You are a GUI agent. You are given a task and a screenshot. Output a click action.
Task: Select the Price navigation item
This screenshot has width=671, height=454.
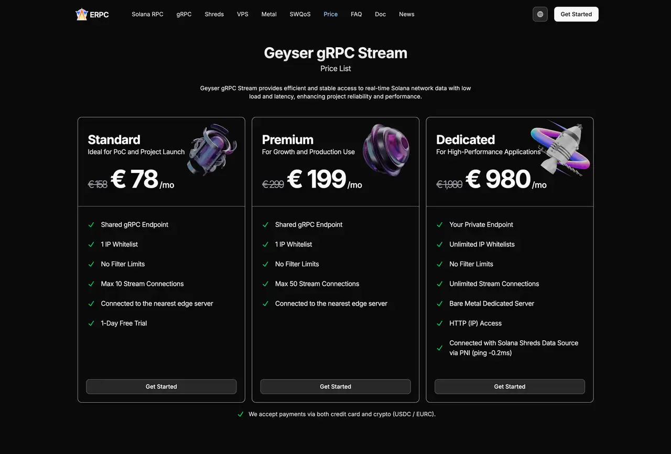coord(330,14)
